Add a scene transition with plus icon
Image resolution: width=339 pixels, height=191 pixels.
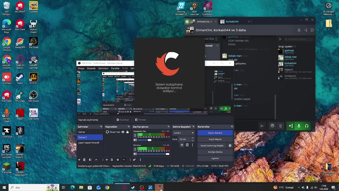[182, 145]
